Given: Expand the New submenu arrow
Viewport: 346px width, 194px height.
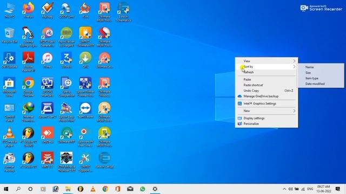Looking at the screenshot, I should [x=294, y=111].
